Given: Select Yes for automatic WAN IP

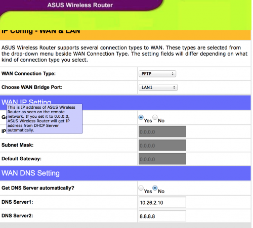Looking at the screenshot, I should point(141,117).
